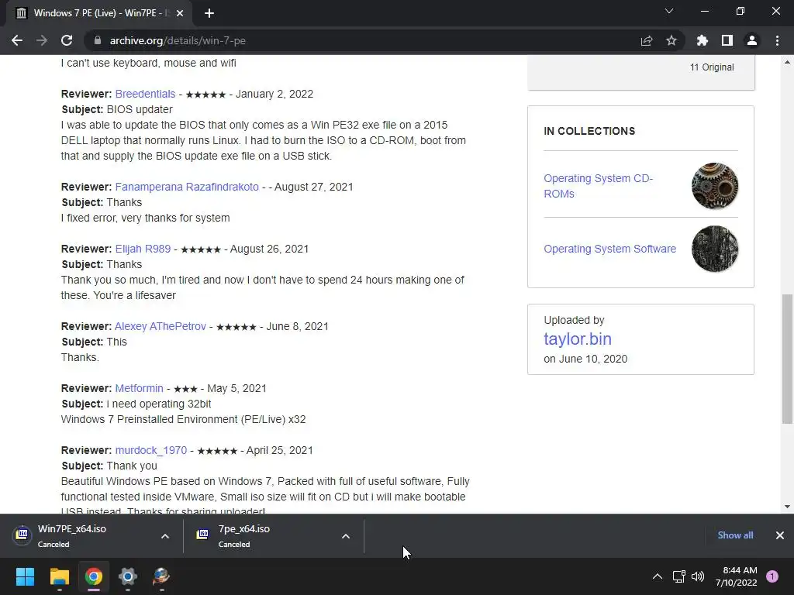
Task: Open uploader taylor.bin profile
Action: (x=578, y=339)
